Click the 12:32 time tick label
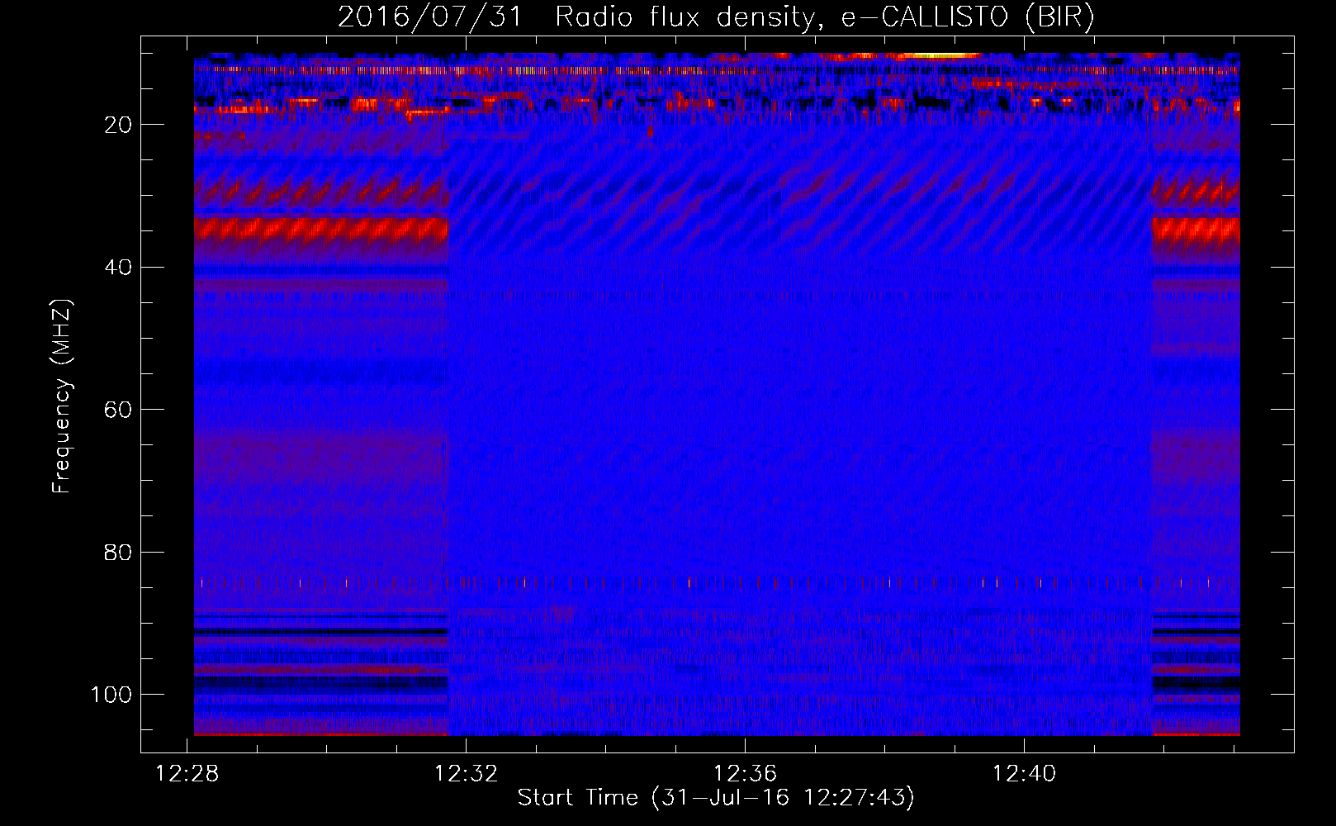The height and width of the screenshot is (826, 1336). coord(467,774)
